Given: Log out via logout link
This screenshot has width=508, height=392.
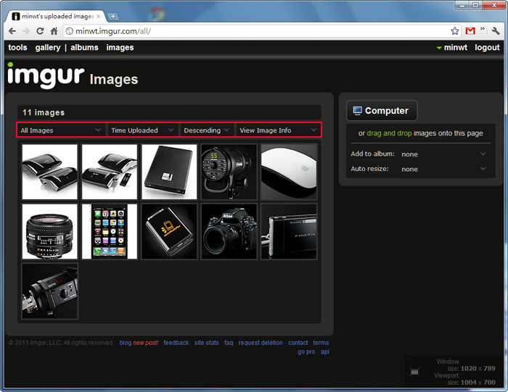Looking at the screenshot, I should [x=487, y=48].
